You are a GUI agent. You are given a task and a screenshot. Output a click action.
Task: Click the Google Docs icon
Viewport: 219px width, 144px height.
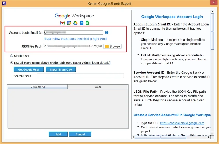81,23
